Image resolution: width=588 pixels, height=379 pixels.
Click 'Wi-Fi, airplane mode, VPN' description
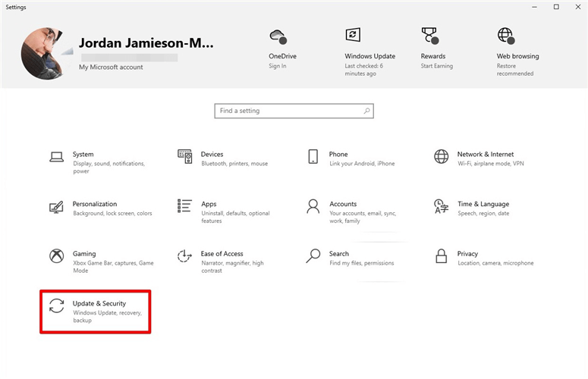click(490, 164)
